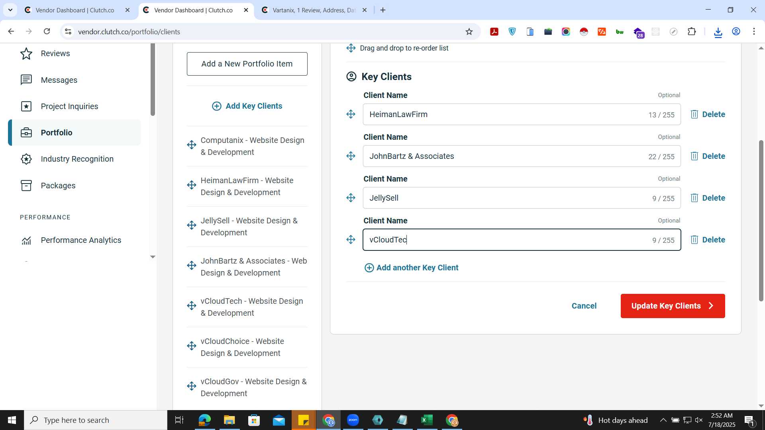Open Zoom from the taskbar
This screenshot has width=765, height=430.
coord(353,420)
